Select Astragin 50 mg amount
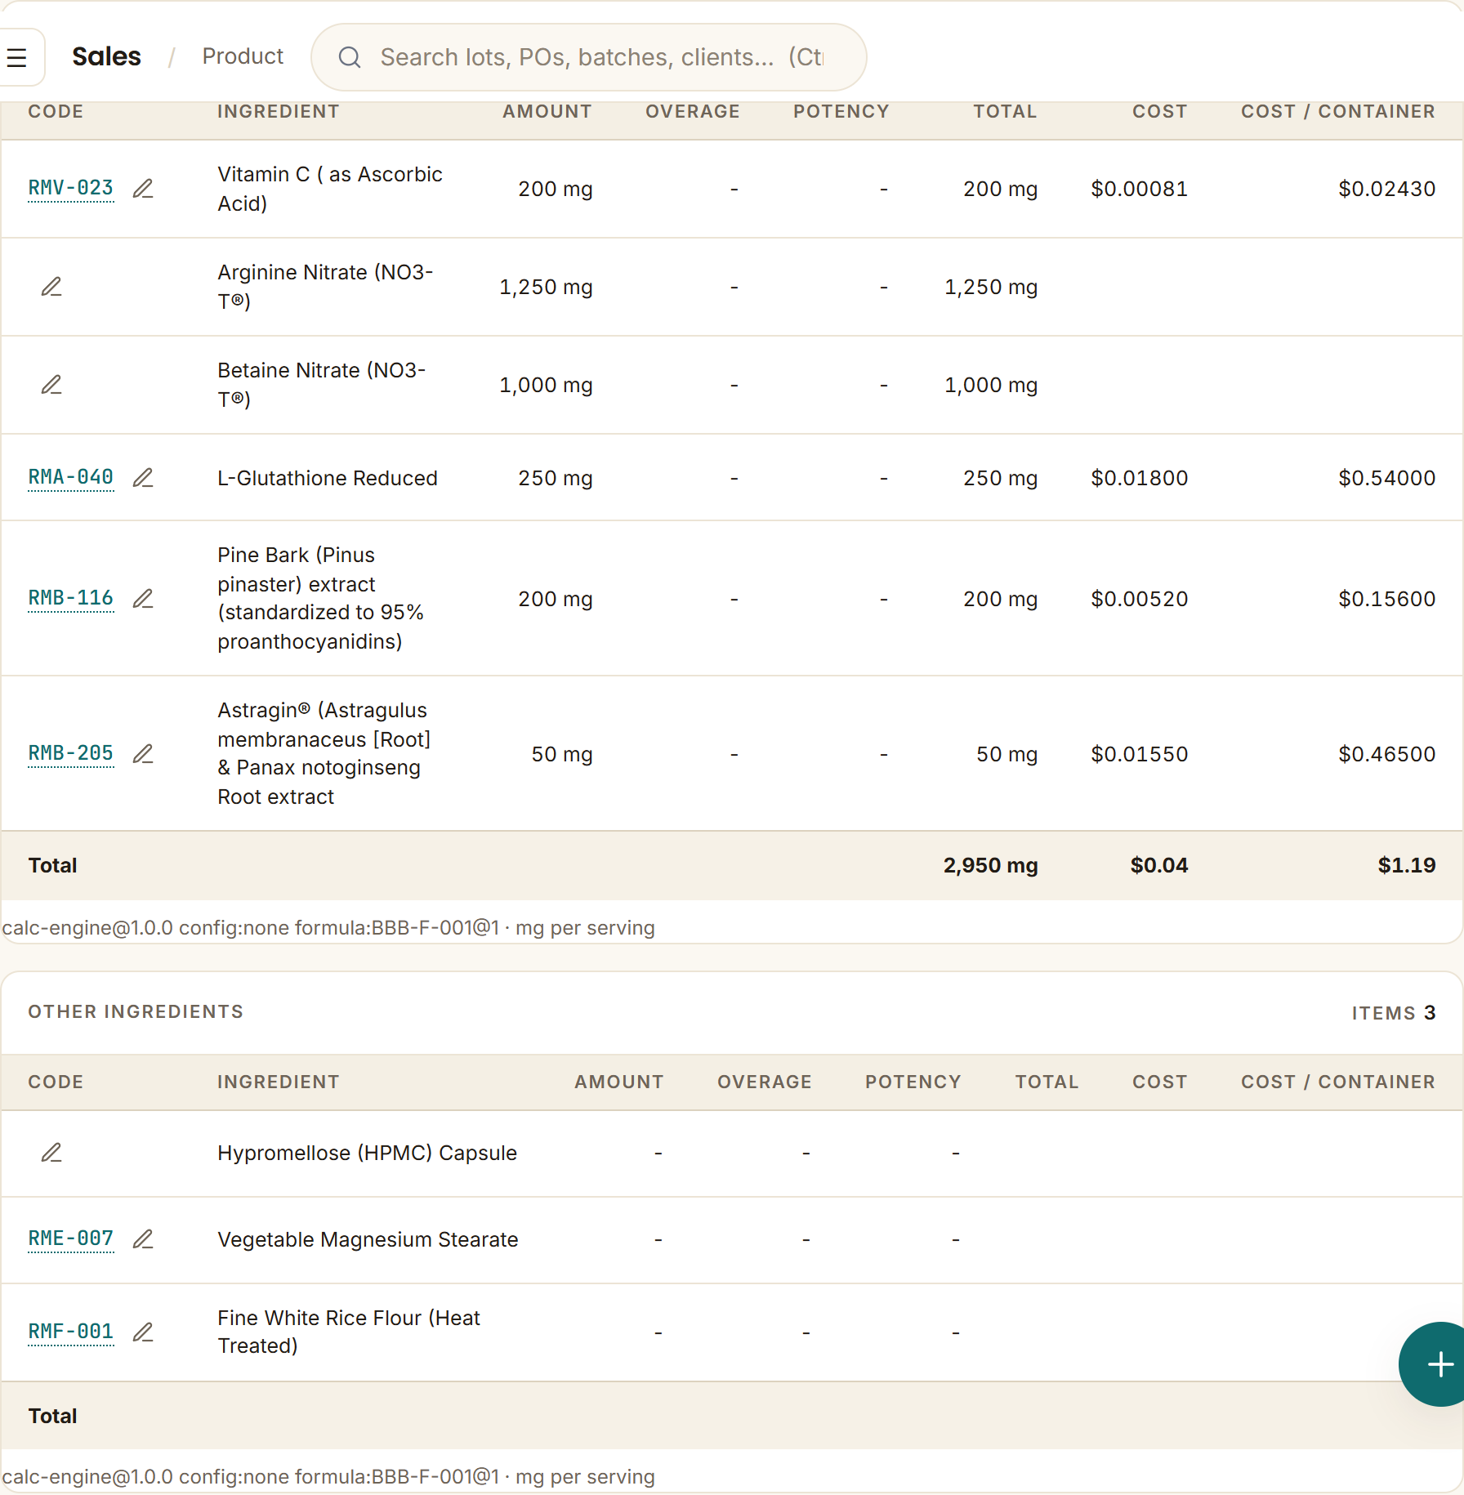 click(562, 754)
